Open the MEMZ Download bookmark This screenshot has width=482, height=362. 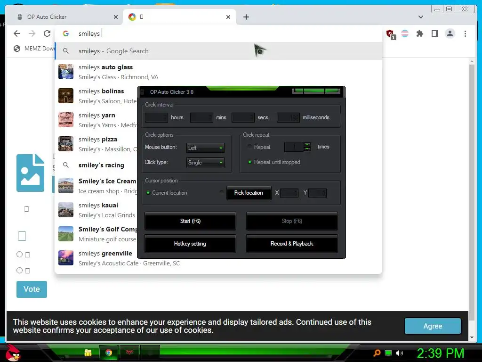pos(34,49)
